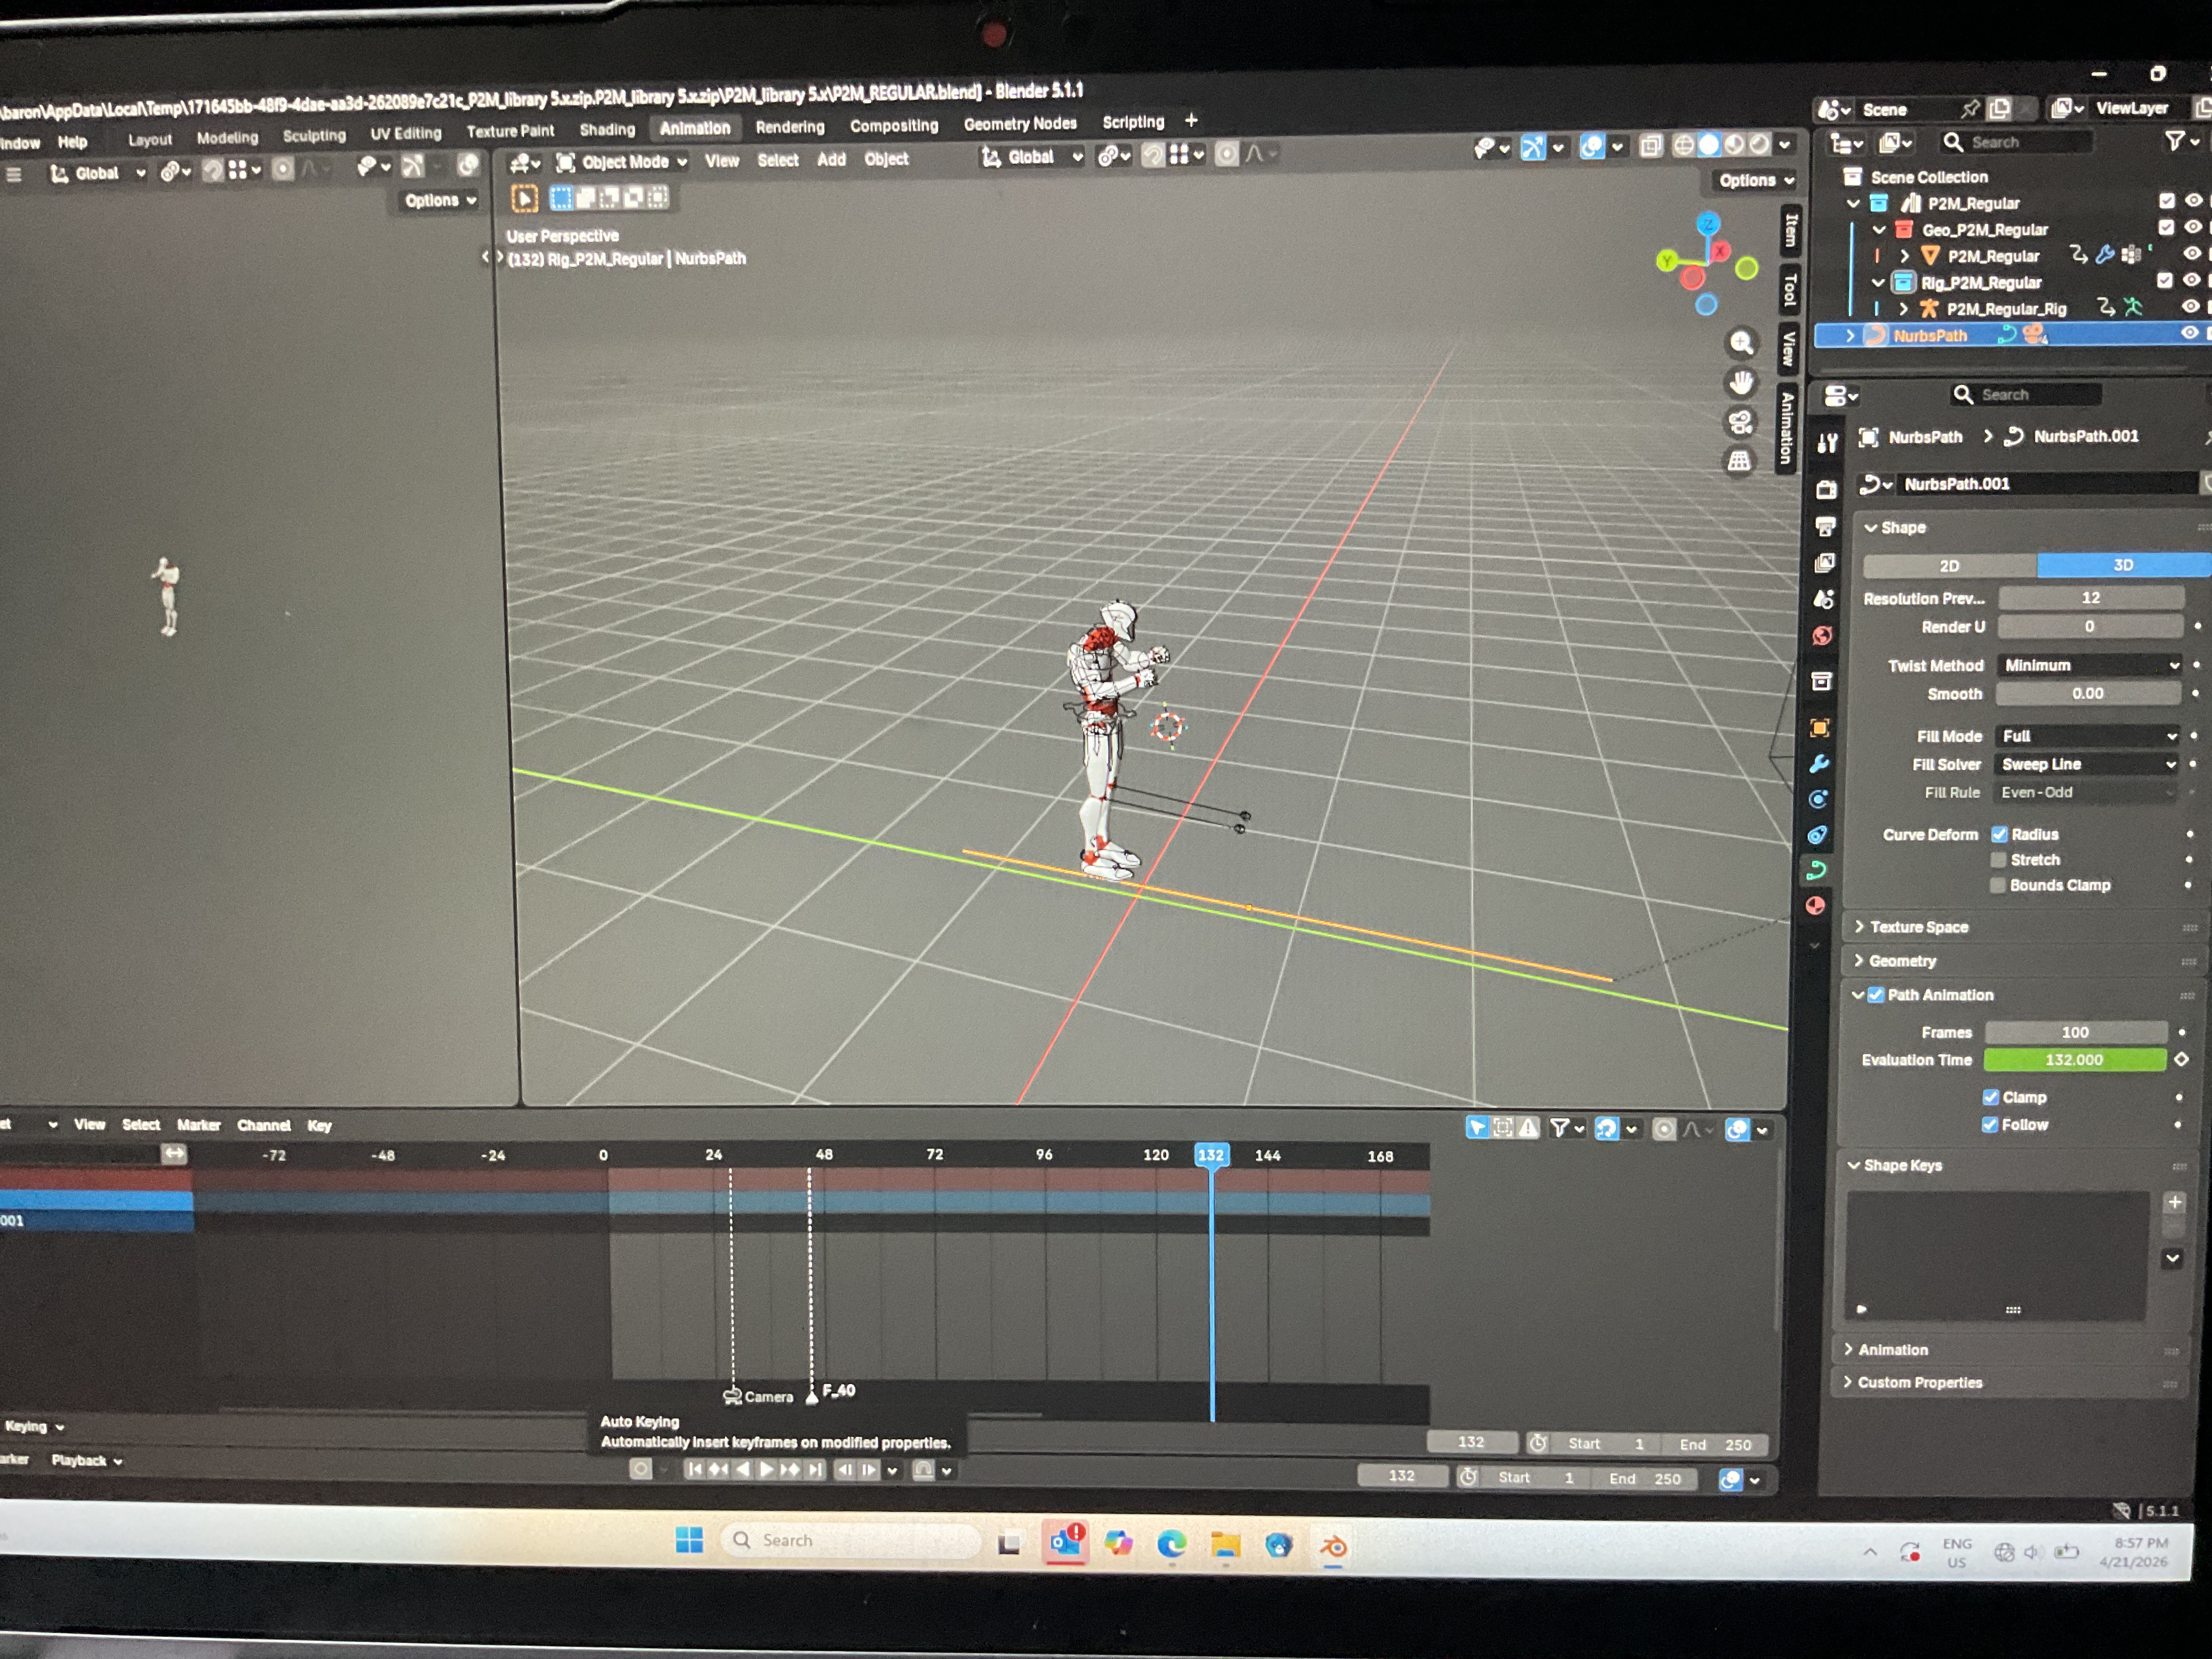Enable the Bounds Clamp checkbox

(x=1997, y=885)
